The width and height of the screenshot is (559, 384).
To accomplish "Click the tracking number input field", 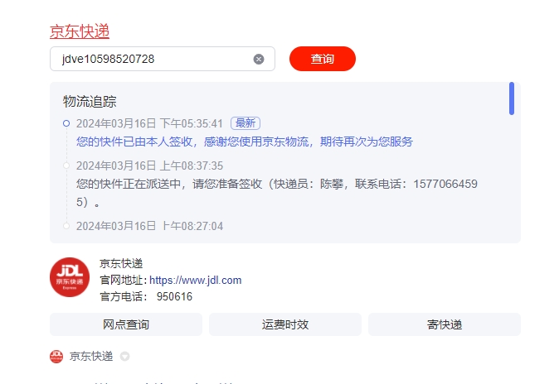I will (x=163, y=59).
